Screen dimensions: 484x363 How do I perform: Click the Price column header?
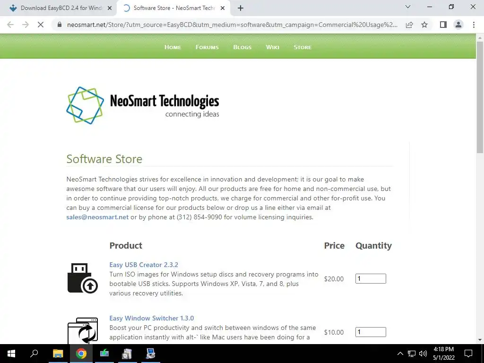click(334, 245)
